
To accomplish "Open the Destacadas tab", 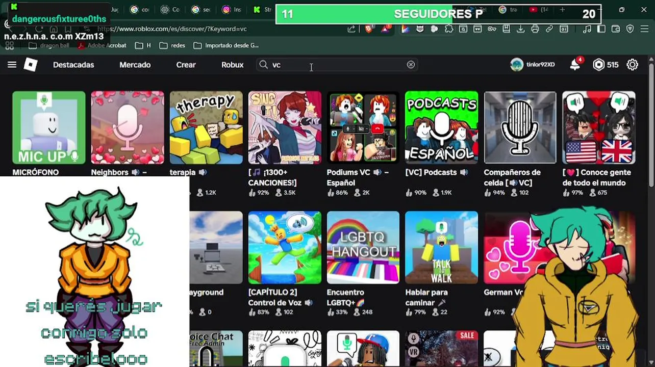I will pyautogui.click(x=73, y=65).
